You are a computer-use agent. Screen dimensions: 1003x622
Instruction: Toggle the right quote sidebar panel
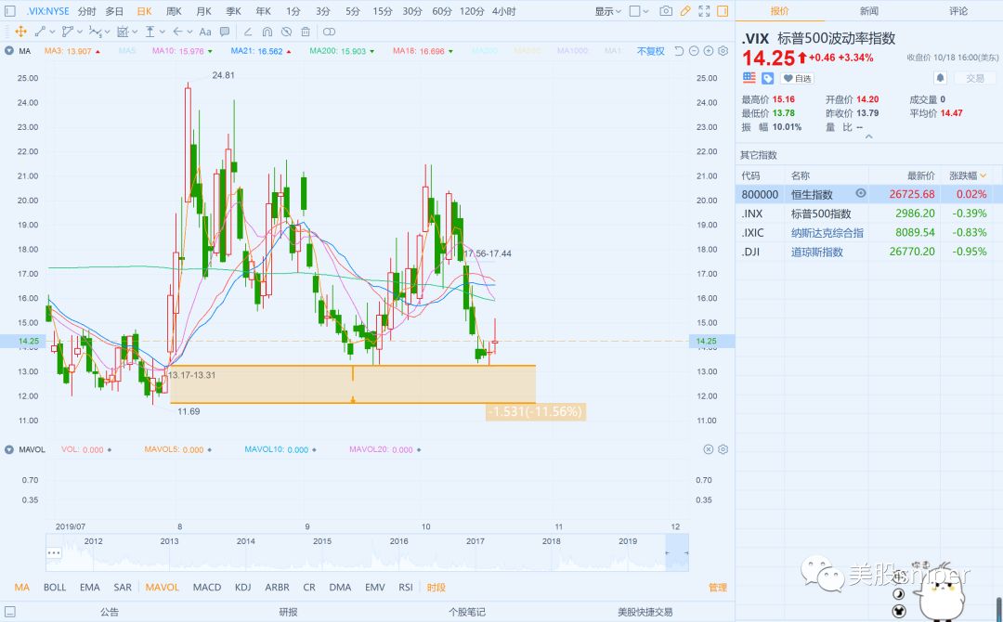coord(723,11)
